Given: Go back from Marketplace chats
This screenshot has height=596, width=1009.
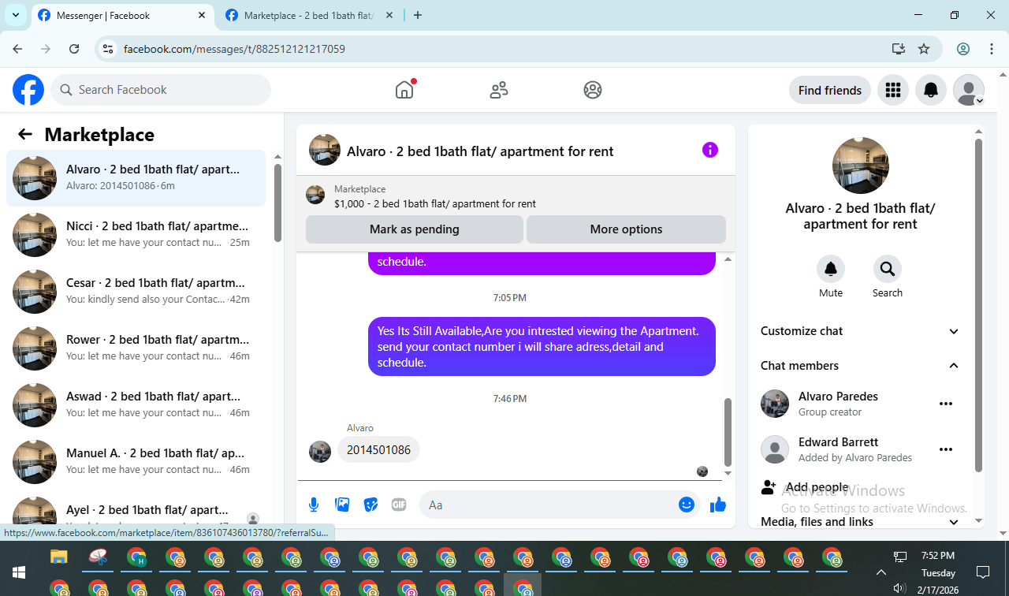Looking at the screenshot, I should pyautogui.click(x=25, y=135).
